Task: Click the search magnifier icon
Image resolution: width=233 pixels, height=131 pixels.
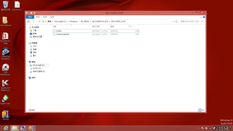Action: (x=202, y=21)
